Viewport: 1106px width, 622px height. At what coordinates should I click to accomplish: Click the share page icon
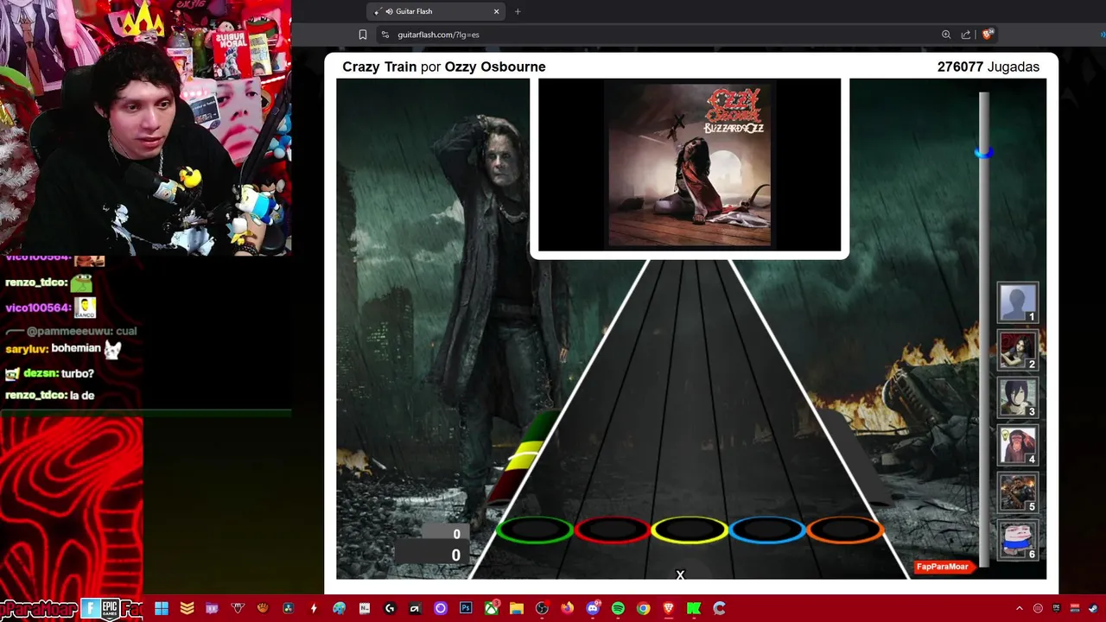tap(966, 35)
